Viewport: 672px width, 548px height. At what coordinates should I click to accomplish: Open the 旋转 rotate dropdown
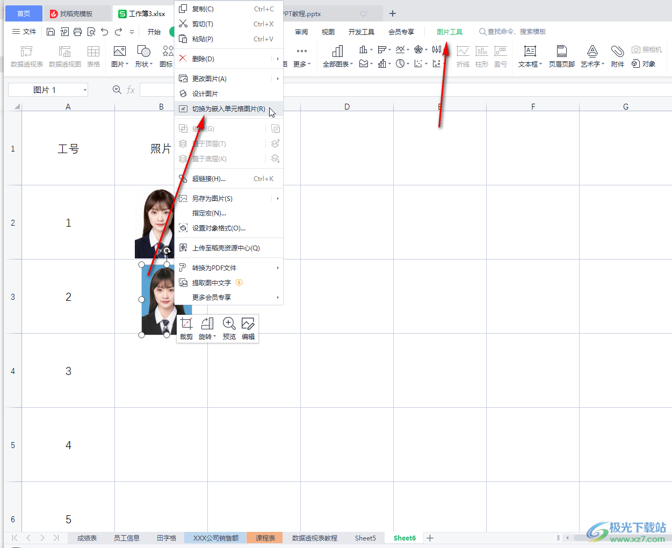207,328
